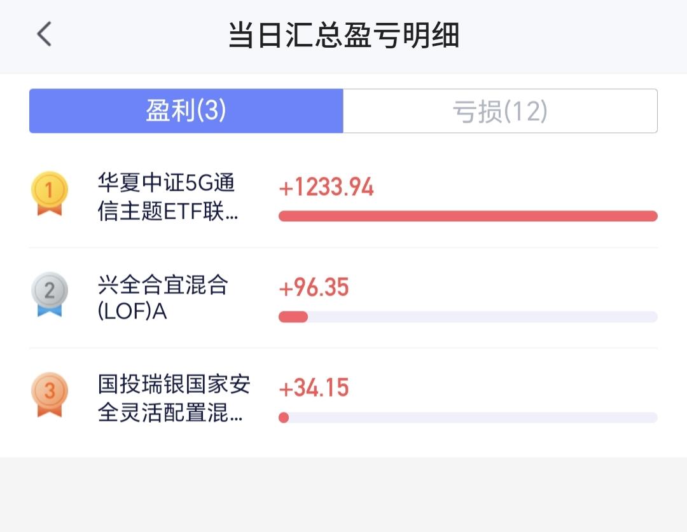Screen dimensions: 687x532
Task: Click the bronze third-place medal icon
Action: [x=50, y=394]
